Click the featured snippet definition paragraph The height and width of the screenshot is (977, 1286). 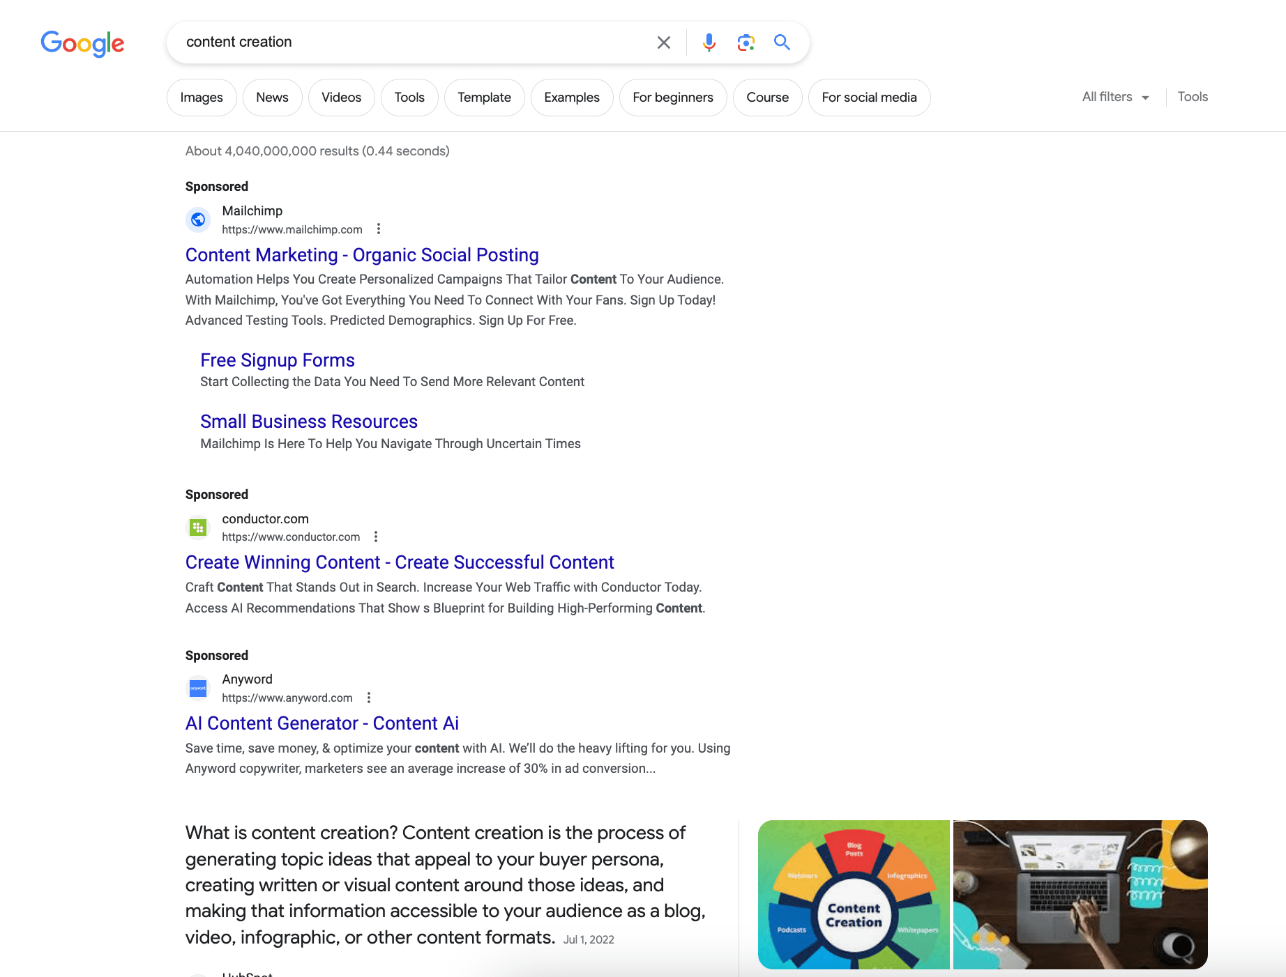pyautogui.click(x=445, y=885)
